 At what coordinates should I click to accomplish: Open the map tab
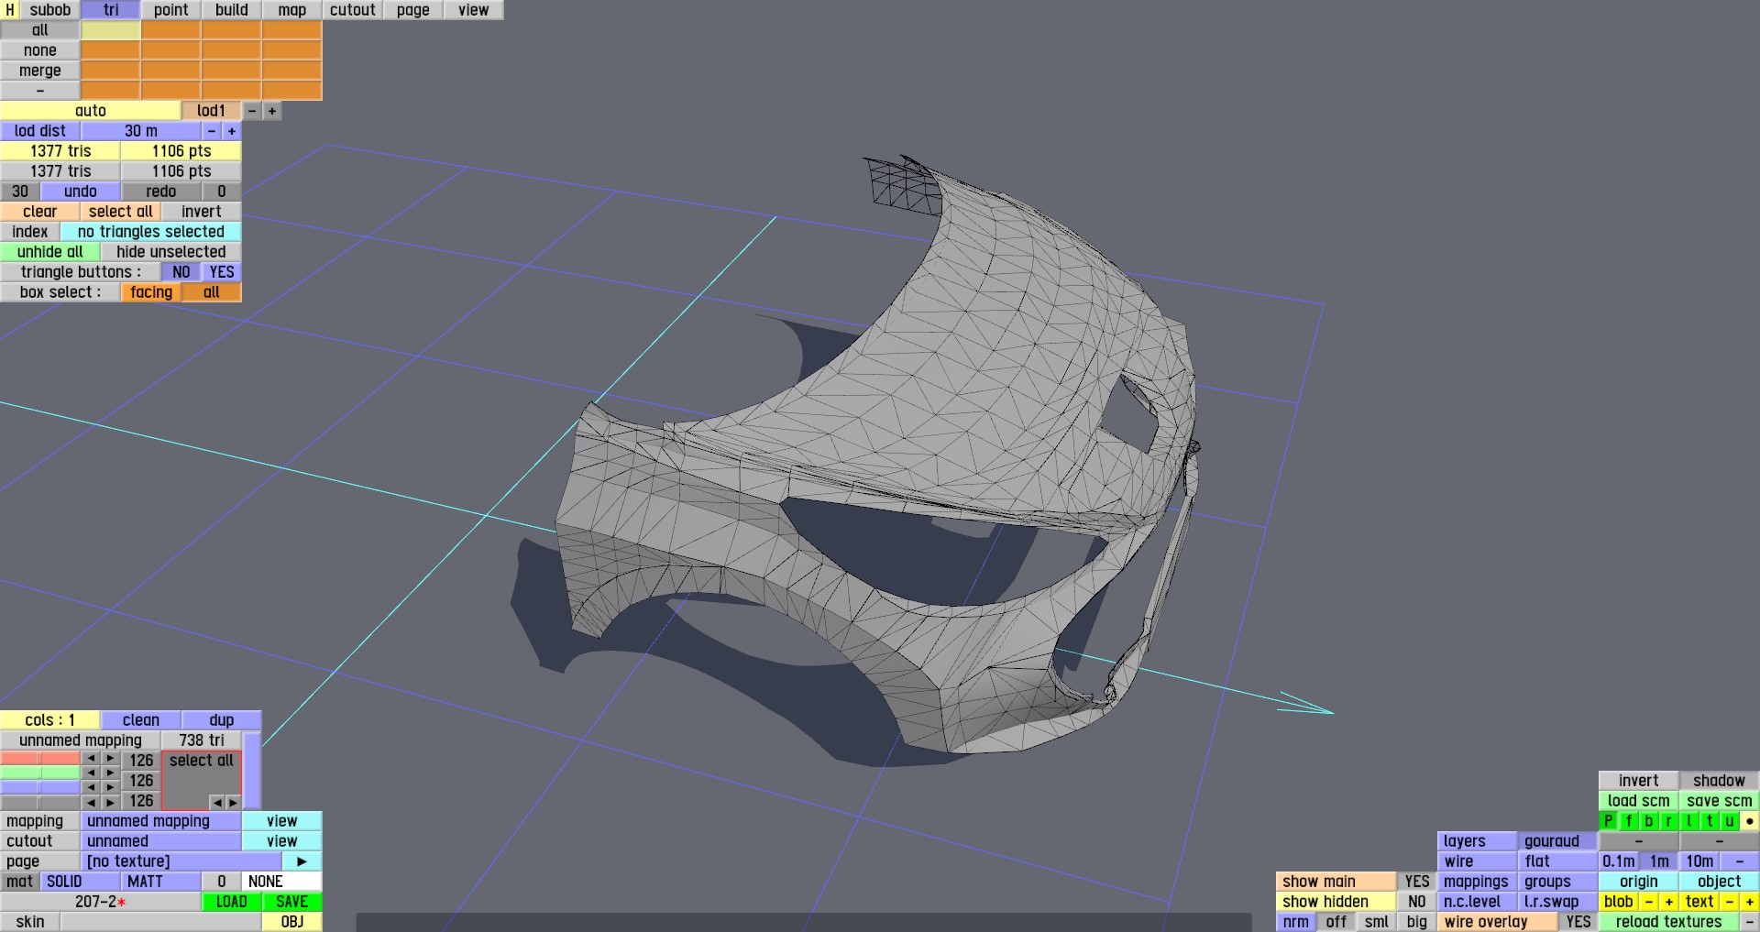(x=292, y=10)
